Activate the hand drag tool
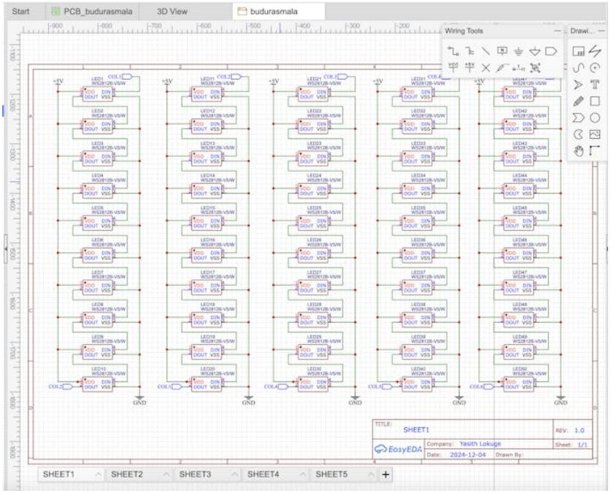 click(578, 150)
